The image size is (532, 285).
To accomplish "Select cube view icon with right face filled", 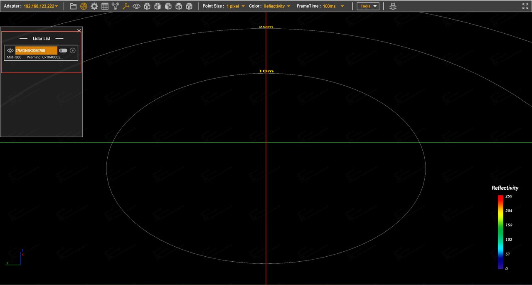I will tap(158, 6).
